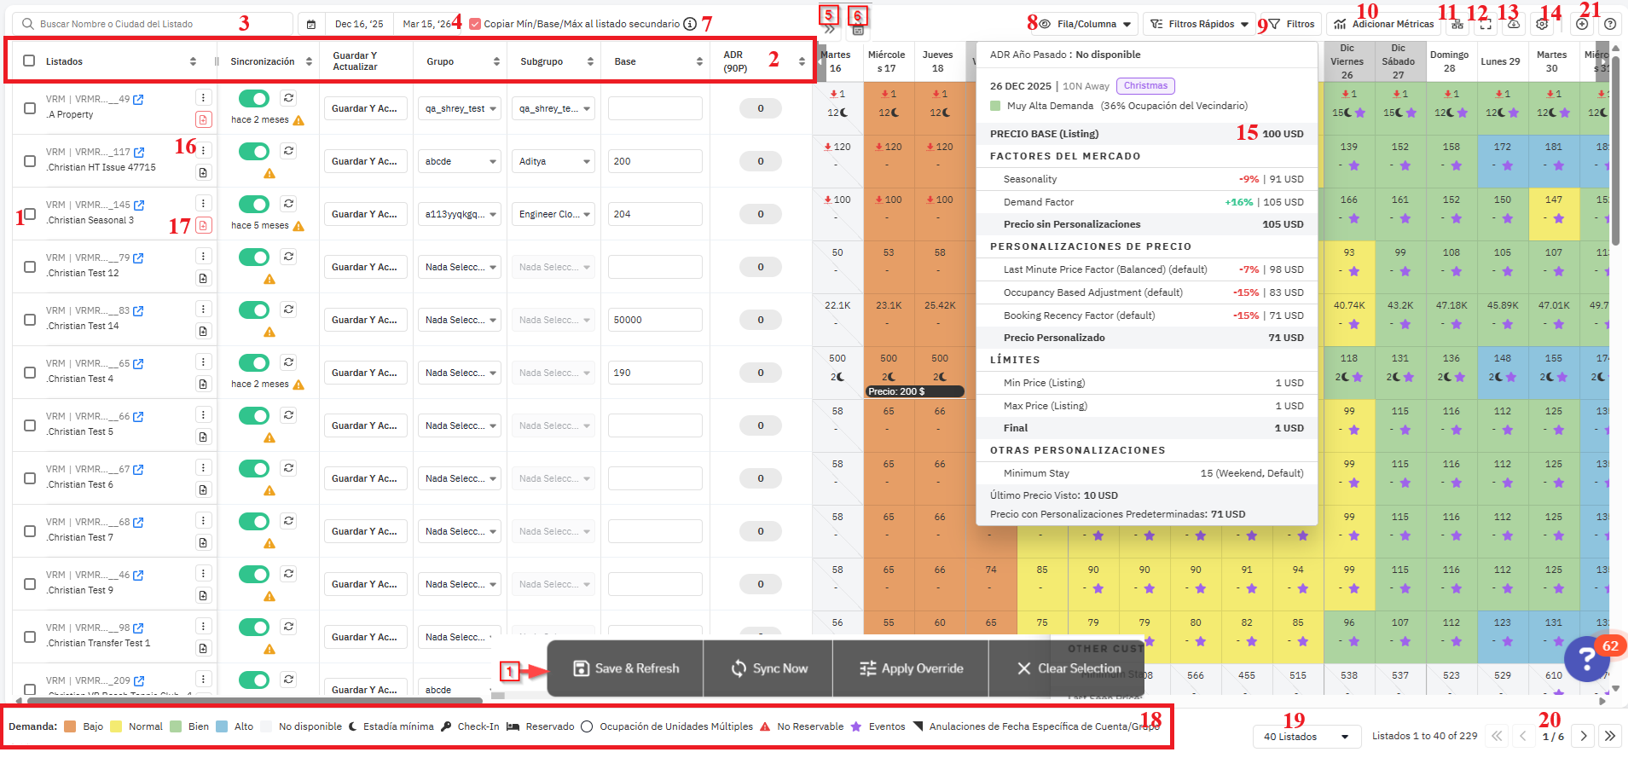Click red notes icon for Christian Seasonal 3
The image size is (1628, 758).
click(x=203, y=225)
